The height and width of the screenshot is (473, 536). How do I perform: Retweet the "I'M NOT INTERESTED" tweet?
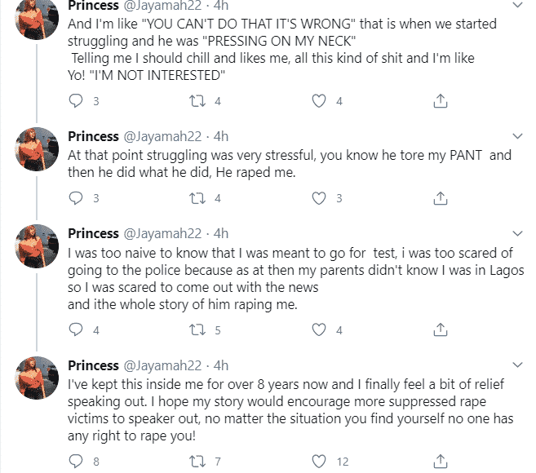click(x=197, y=101)
